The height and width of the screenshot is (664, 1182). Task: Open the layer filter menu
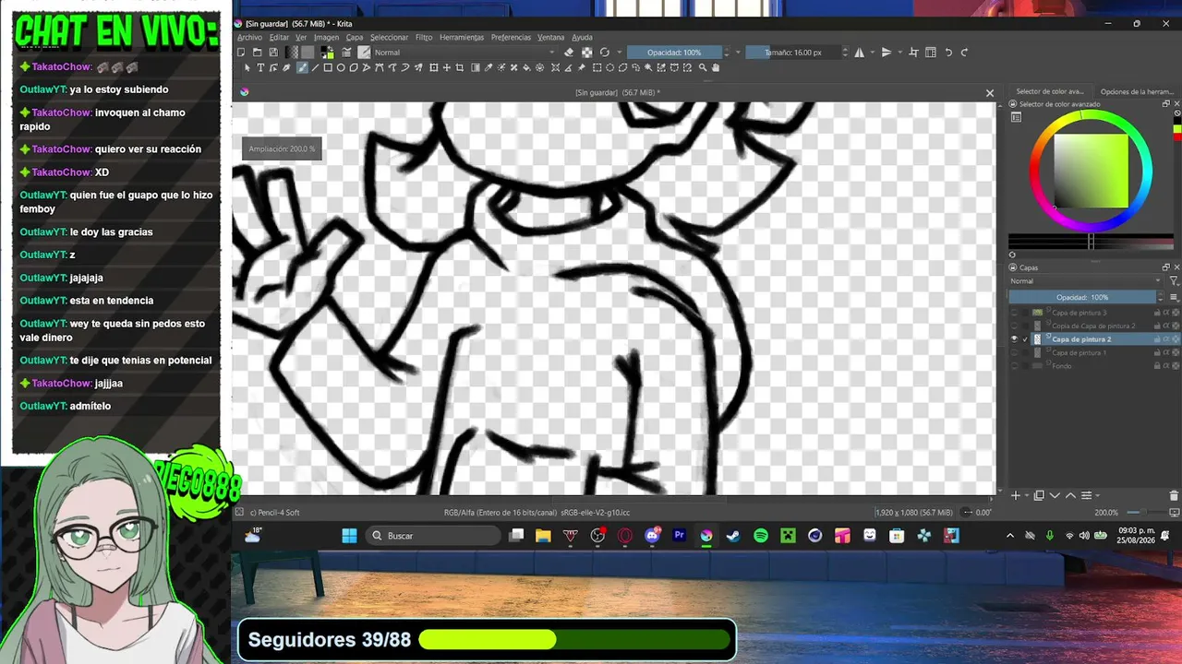click(1174, 281)
